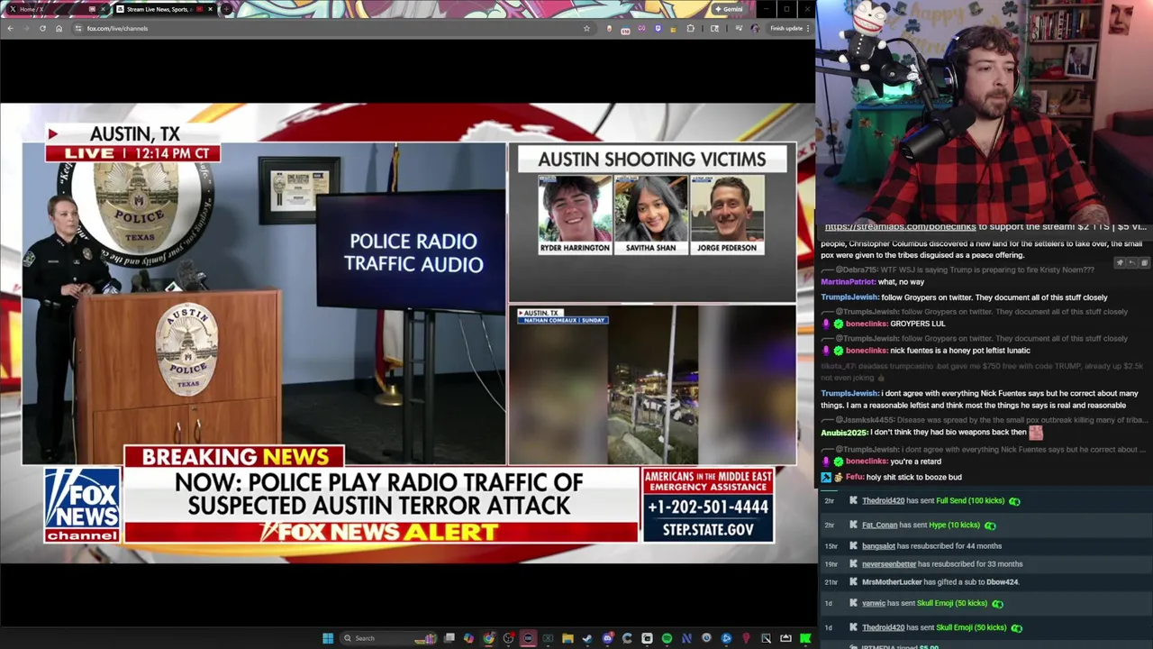The image size is (1153, 649).
Task: Click Thedroid420 in Skull Emoji event
Action: [x=883, y=628]
